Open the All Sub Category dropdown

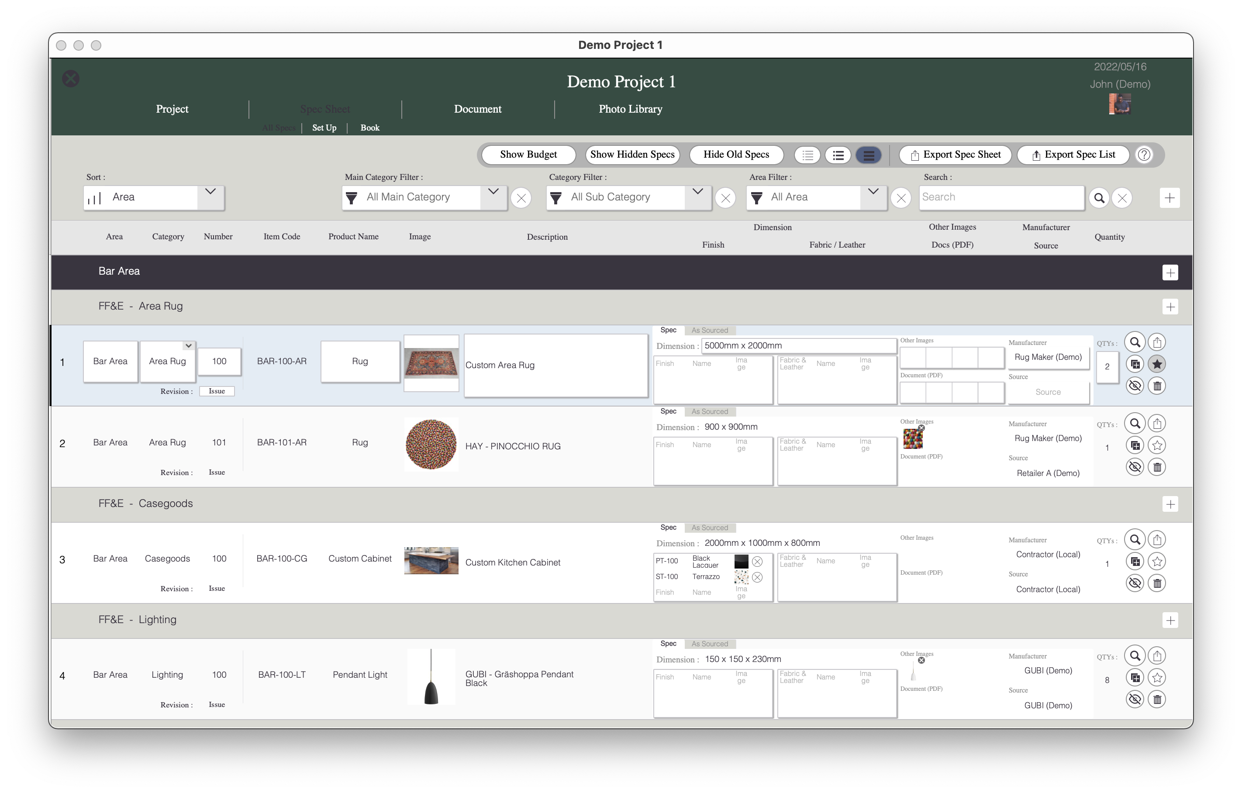(697, 197)
